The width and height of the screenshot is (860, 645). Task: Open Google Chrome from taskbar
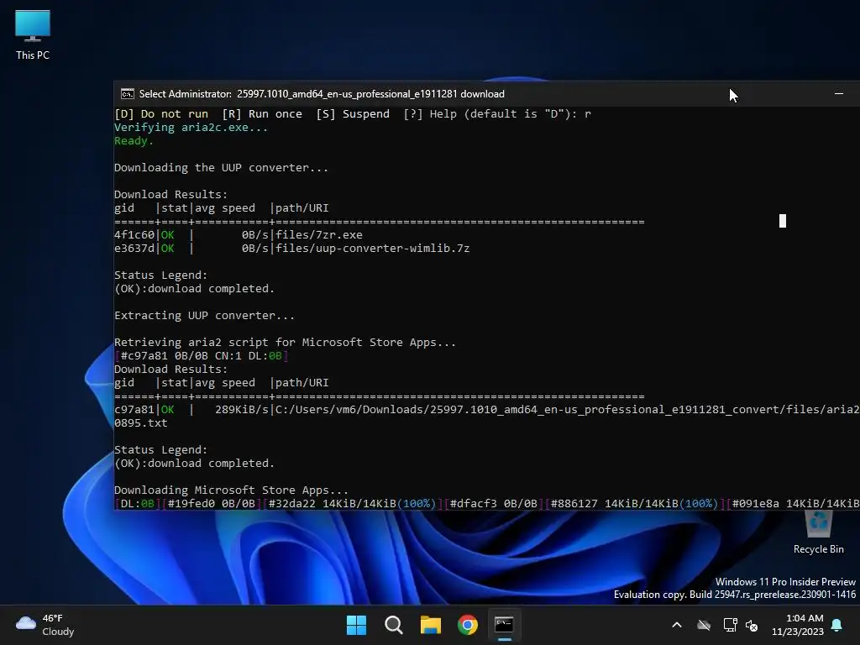pos(467,625)
